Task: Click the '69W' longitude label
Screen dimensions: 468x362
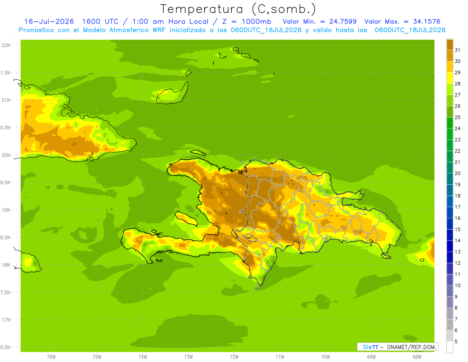Action: point(371,357)
